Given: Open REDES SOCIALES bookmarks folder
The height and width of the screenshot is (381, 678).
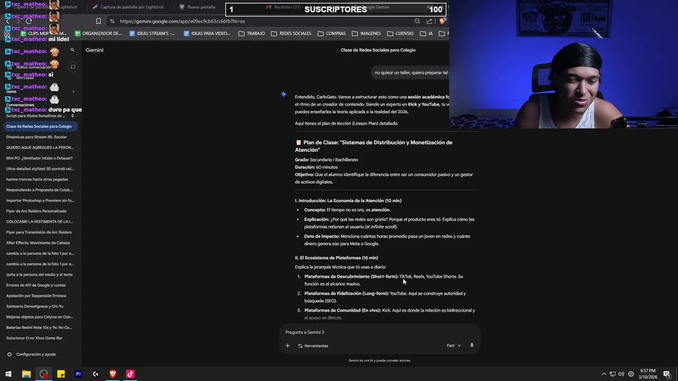Looking at the screenshot, I should pyautogui.click(x=291, y=33).
